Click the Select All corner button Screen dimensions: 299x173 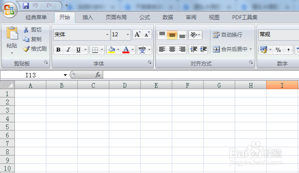(x=7, y=85)
